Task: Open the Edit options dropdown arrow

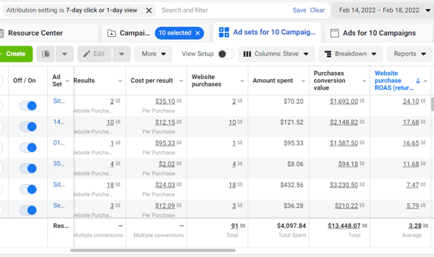Action: coord(121,54)
